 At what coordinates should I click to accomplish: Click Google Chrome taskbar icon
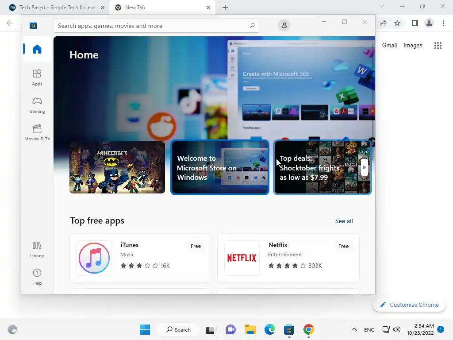(x=308, y=329)
